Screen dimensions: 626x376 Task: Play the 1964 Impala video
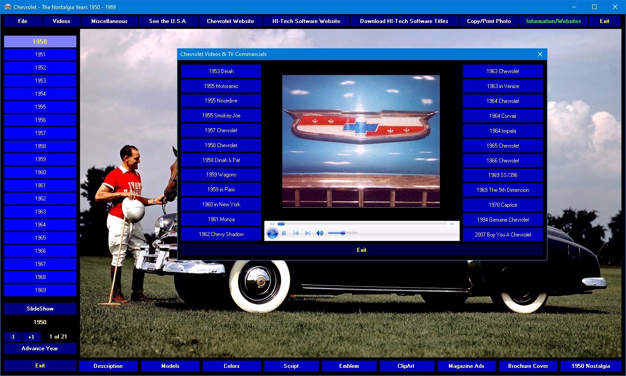point(503,131)
